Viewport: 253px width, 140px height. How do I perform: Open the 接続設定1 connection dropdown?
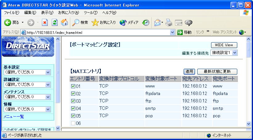(224, 53)
